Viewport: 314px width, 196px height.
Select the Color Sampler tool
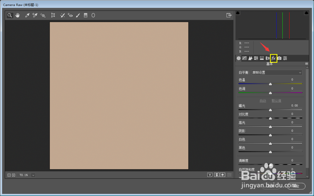tap(35, 15)
